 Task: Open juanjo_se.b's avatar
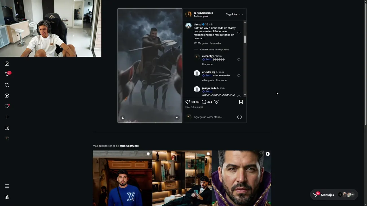[197, 89]
